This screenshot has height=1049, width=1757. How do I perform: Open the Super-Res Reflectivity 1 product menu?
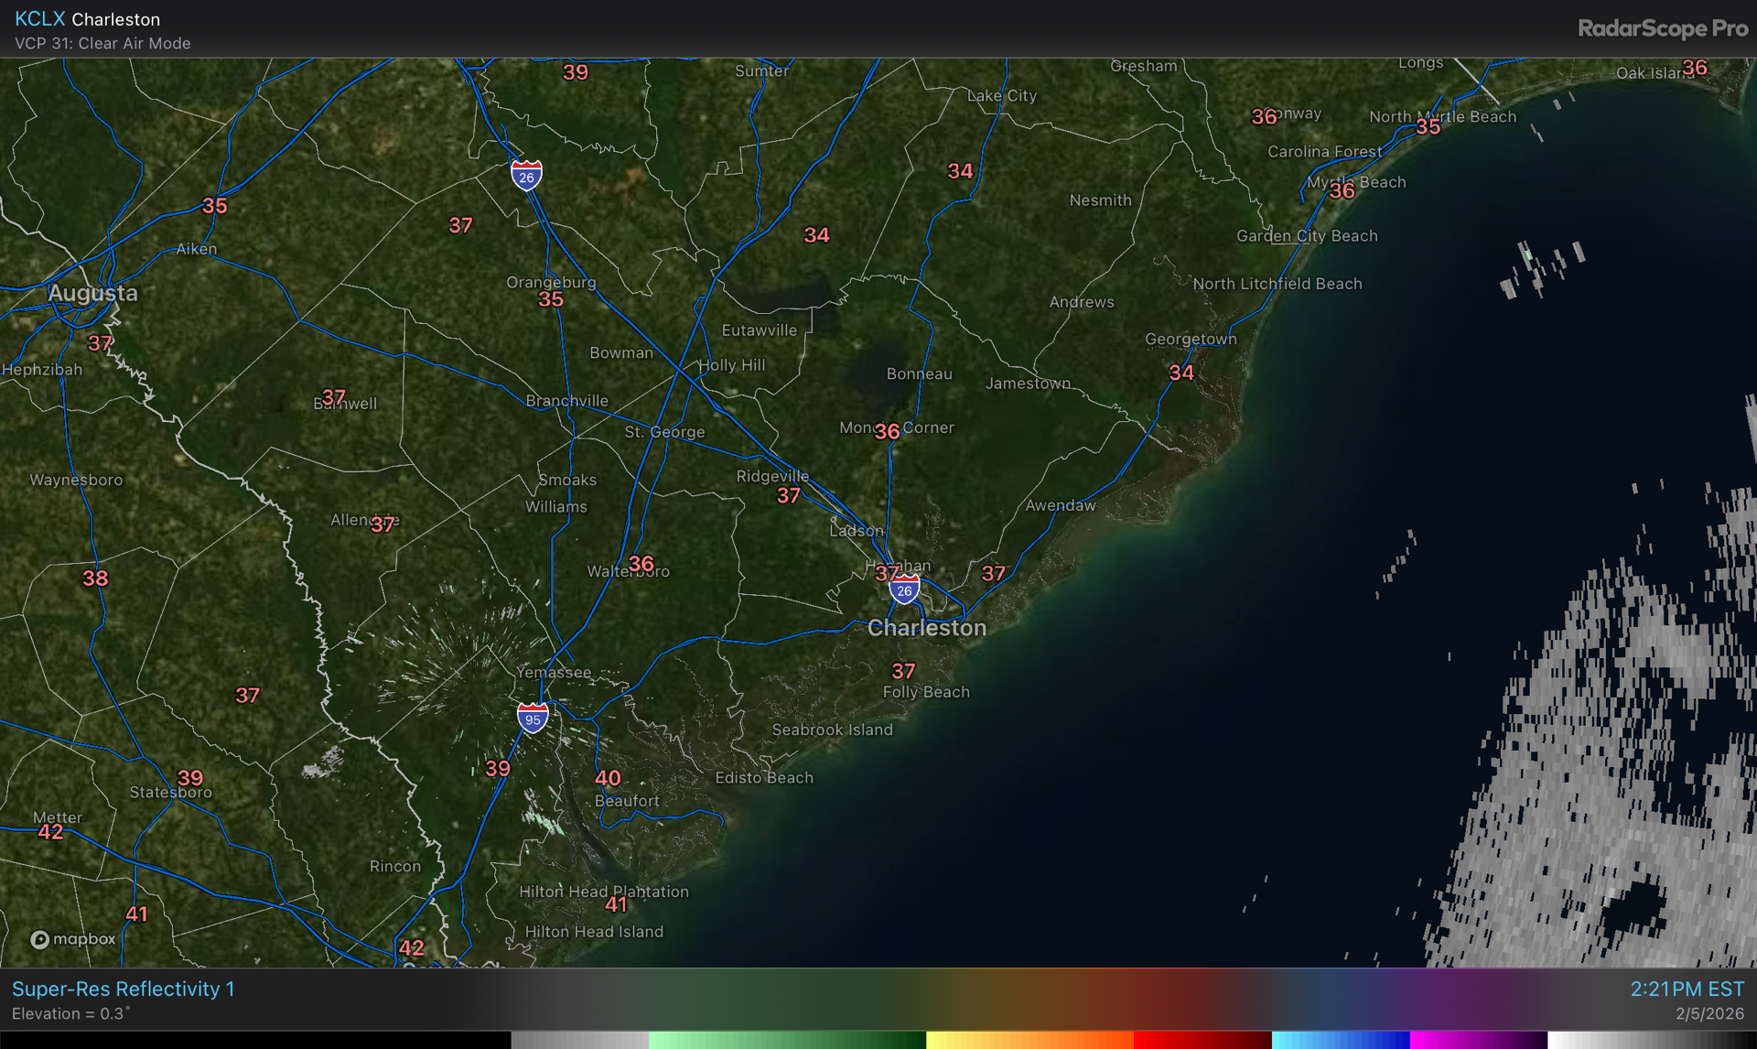click(124, 990)
